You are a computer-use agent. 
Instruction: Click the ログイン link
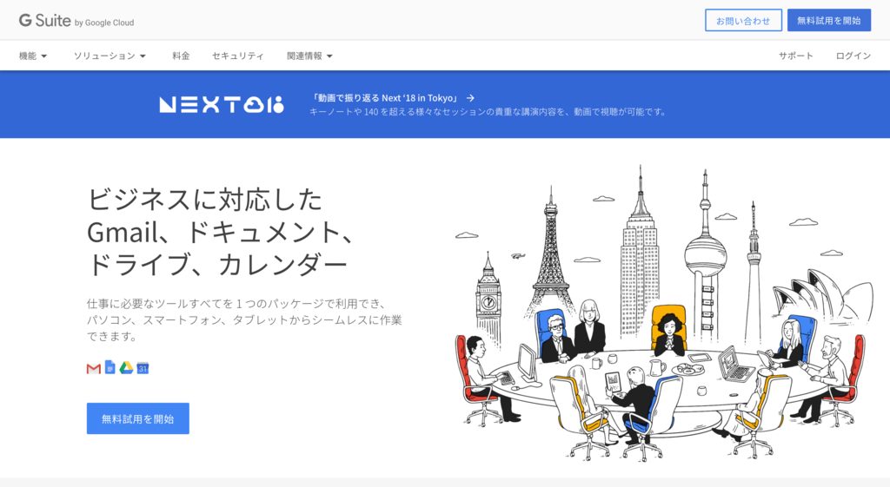click(853, 56)
